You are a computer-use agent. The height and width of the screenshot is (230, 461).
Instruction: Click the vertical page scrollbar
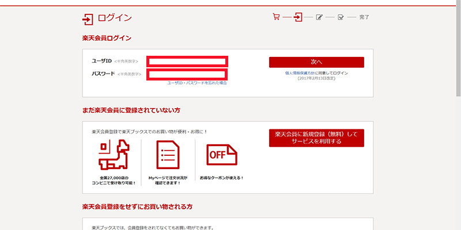[x=458, y=46]
